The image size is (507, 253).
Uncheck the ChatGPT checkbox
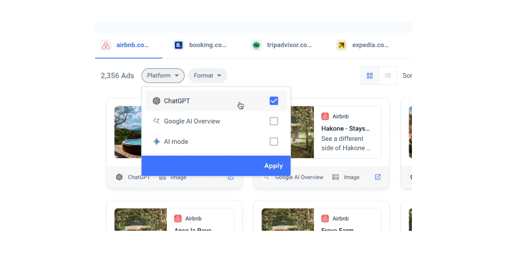[x=274, y=101]
